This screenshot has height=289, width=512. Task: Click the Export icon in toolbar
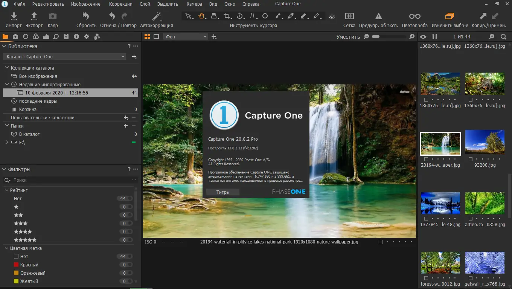click(34, 17)
